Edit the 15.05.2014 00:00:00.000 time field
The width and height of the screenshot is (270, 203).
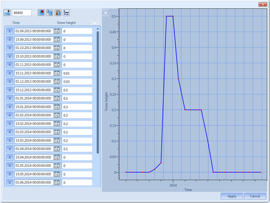coord(34,174)
